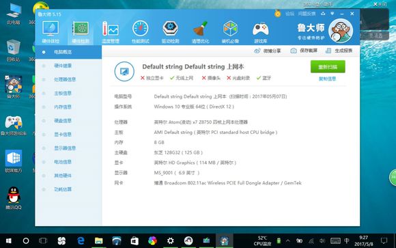Click the 光盘刻录 status indicator
Screen dimensions: 396x248
point(238,78)
